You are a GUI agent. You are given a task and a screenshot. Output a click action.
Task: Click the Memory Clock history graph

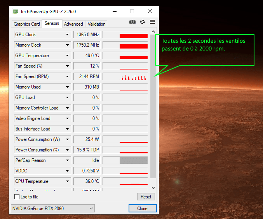point(125,45)
